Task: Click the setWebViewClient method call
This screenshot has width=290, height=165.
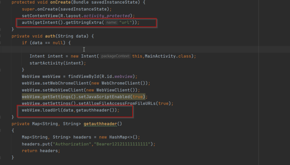Action: point(63,90)
